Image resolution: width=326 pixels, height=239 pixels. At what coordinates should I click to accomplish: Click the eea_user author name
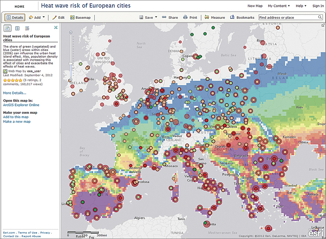34,71
